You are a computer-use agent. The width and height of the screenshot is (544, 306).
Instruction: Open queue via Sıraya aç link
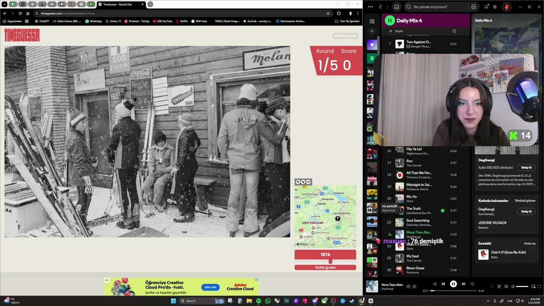[x=530, y=244]
